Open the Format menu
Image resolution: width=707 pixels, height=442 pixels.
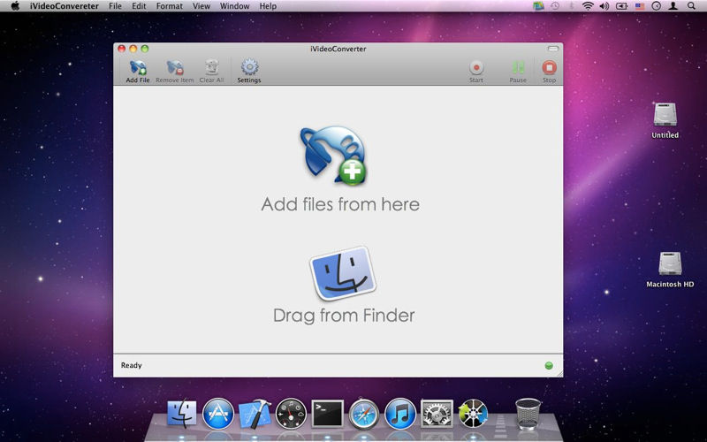(x=169, y=6)
